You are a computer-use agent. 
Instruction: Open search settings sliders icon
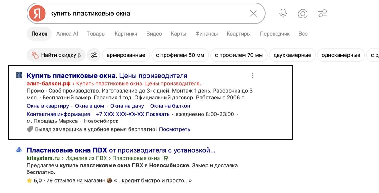[x=322, y=13]
